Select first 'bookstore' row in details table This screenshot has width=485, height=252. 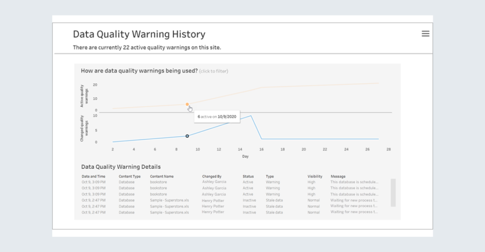[158, 182]
